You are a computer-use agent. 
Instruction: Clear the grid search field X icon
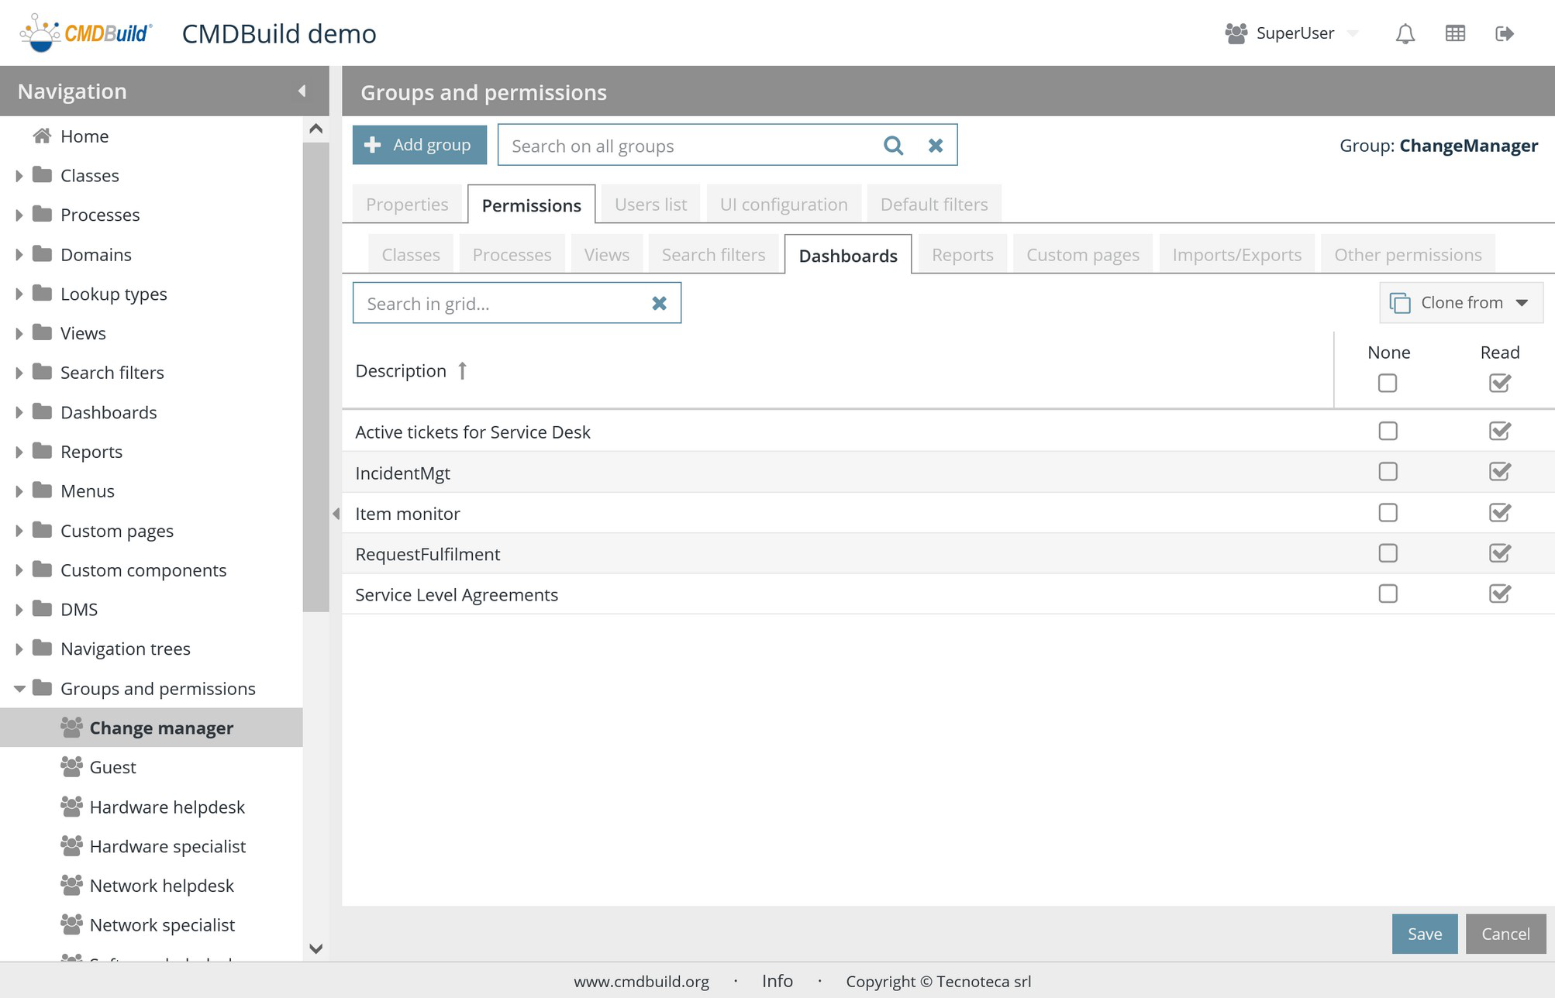coord(659,303)
